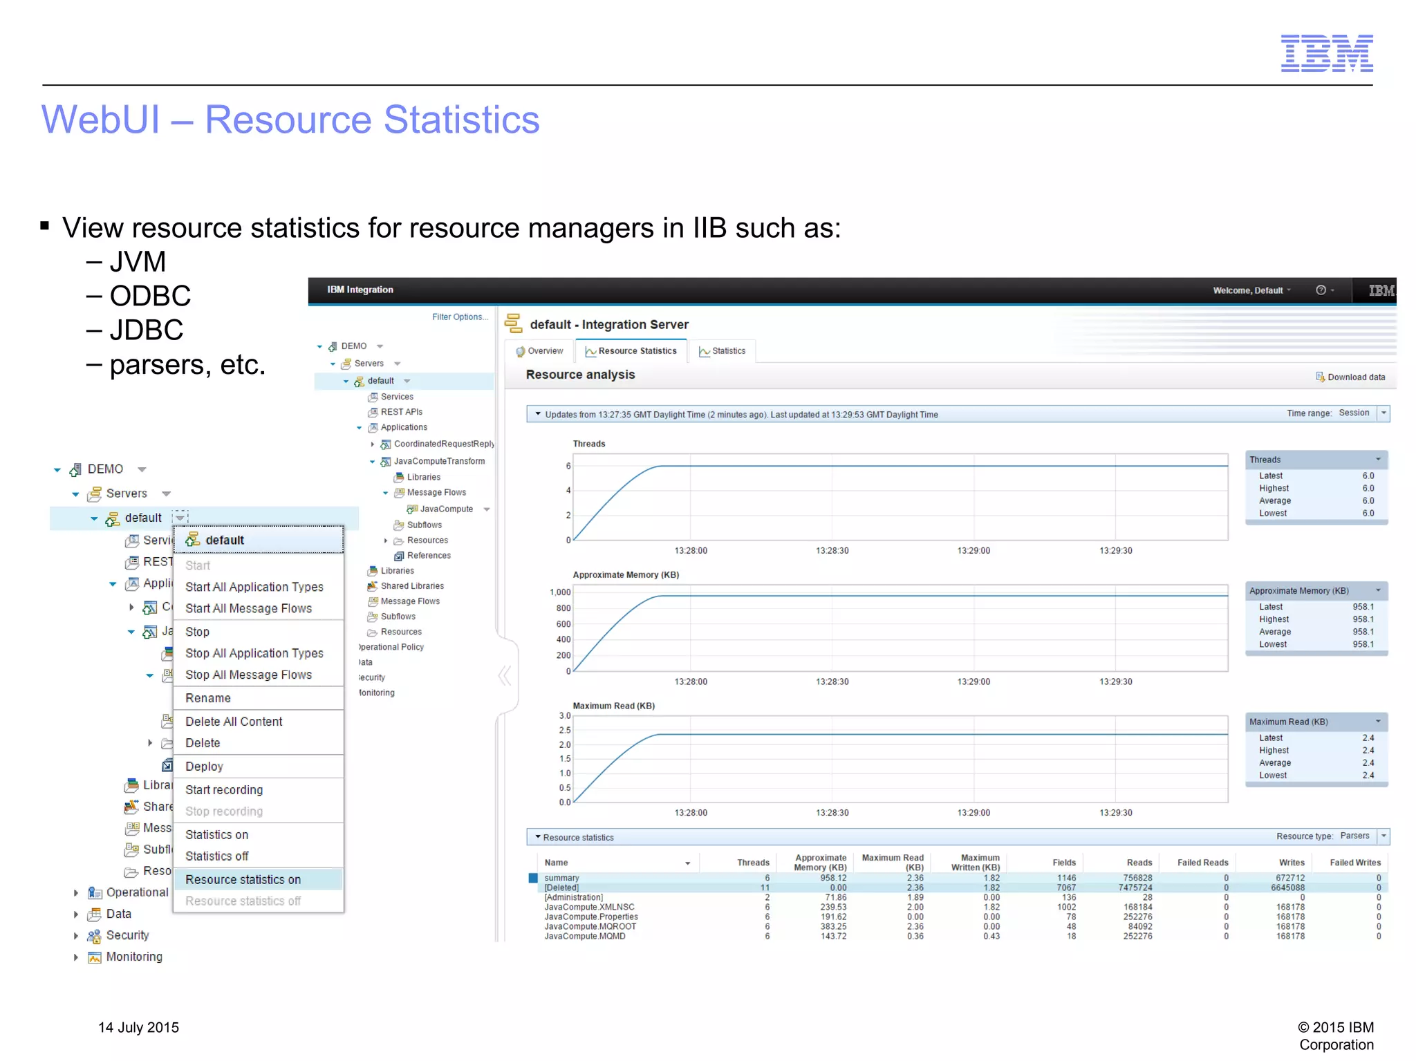1416x1061 pixels.
Task: Click the CoordinatedRequestReply application icon
Action: point(386,444)
